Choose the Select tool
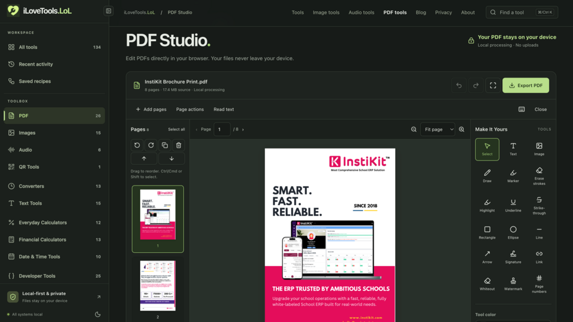 point(487,149)
